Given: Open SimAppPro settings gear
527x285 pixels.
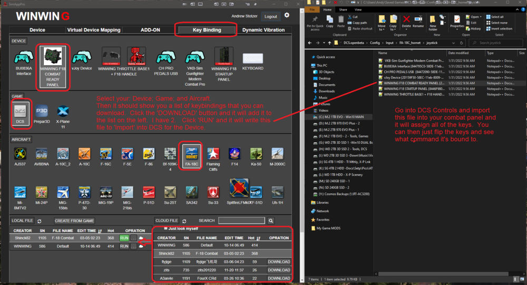Looking at the screenshot, I should [287, 15].
